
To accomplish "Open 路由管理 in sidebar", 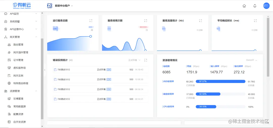I will coord(18,45).
